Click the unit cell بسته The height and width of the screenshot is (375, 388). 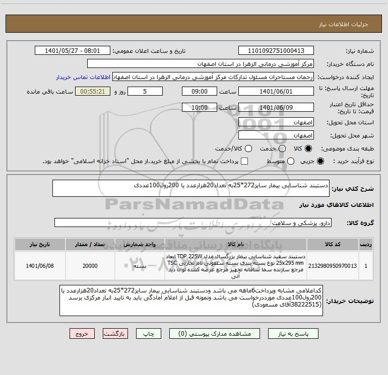(140, 266)
